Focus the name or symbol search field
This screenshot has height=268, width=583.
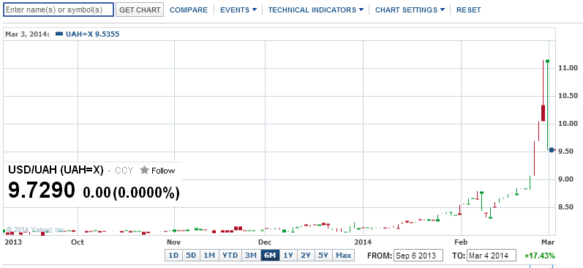click(59, 10)
